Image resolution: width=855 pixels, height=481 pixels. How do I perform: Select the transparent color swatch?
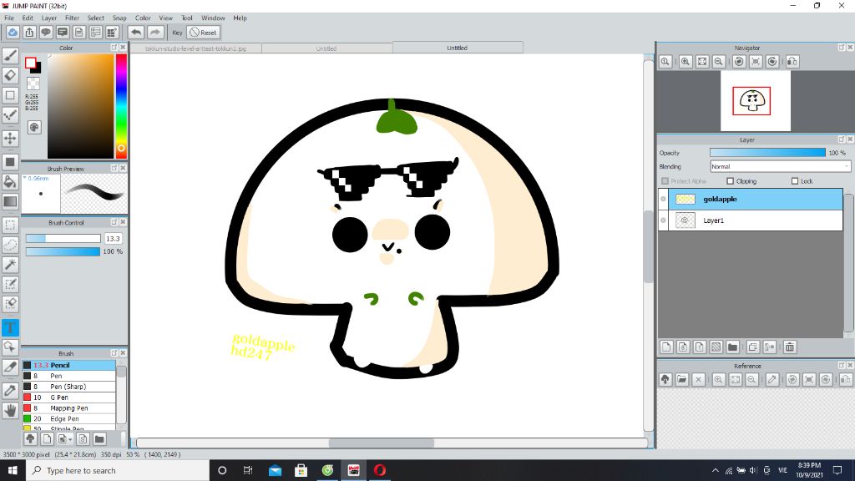click(33, 84)
